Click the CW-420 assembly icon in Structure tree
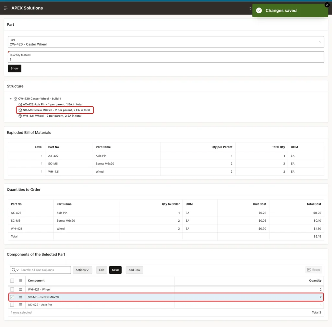This screenshot has width=332, height=327. (x=16, y=99)
